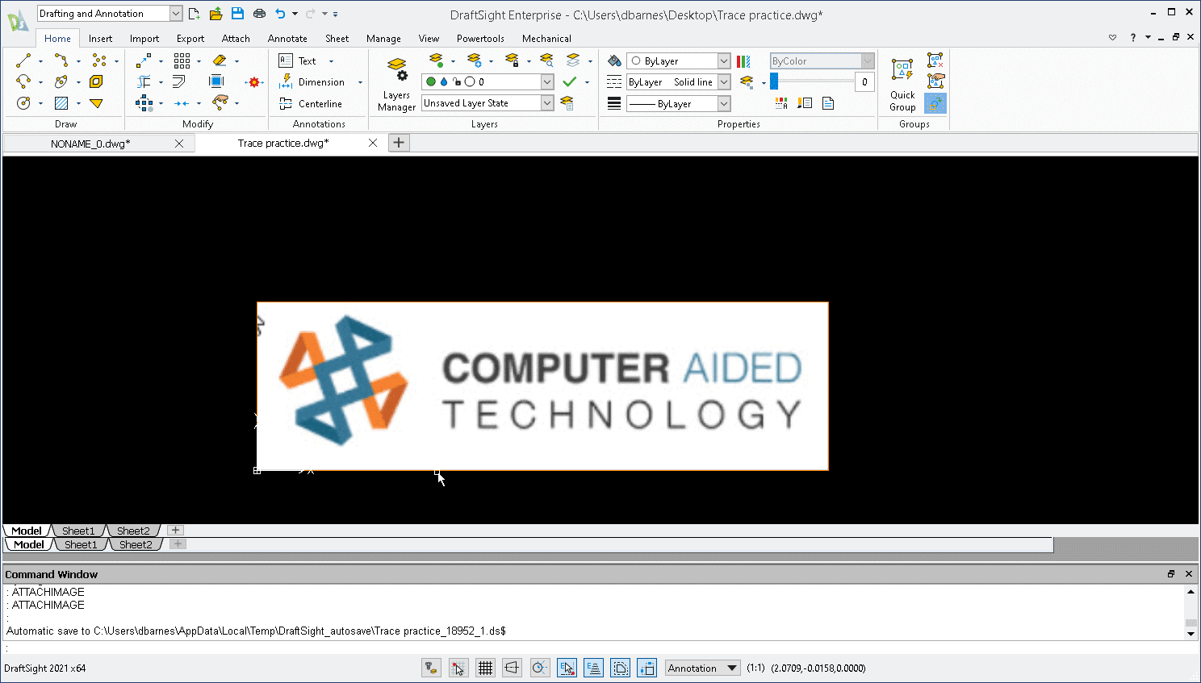Viewport: 1201px width, 683px height.
Task: Switch to the NONAME_0.dwg document tab
Action: coord(90,144)
